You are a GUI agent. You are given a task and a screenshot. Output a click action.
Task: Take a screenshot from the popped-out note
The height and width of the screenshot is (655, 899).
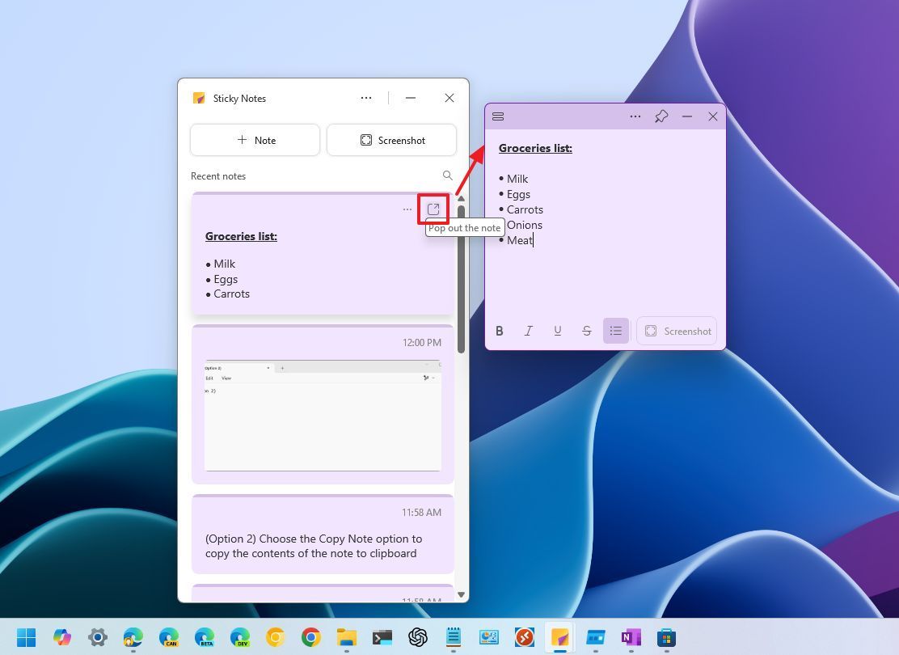[677, 331]
